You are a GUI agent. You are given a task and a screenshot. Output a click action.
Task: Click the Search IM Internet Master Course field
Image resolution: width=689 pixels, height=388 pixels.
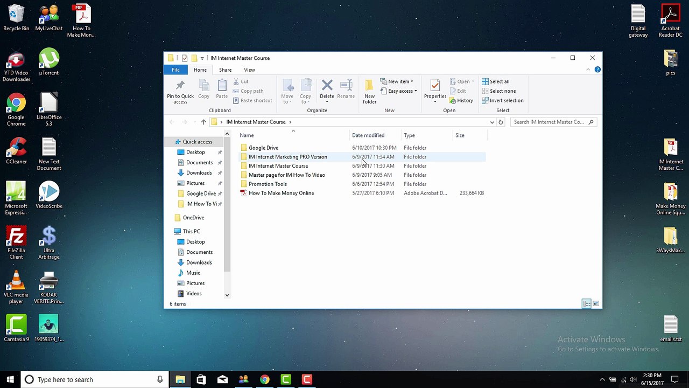point(553,122)
